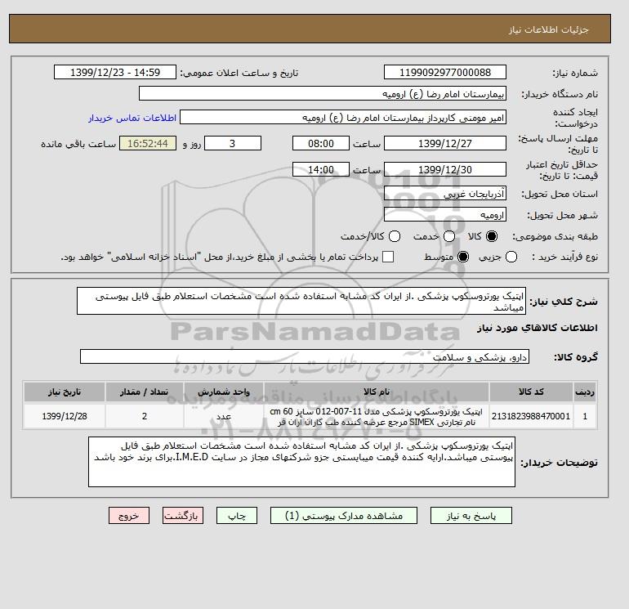The height and width of the screenshot is (609, 629).
Task: Click the پاسخ به نیاز button
Action: (471, 516)
